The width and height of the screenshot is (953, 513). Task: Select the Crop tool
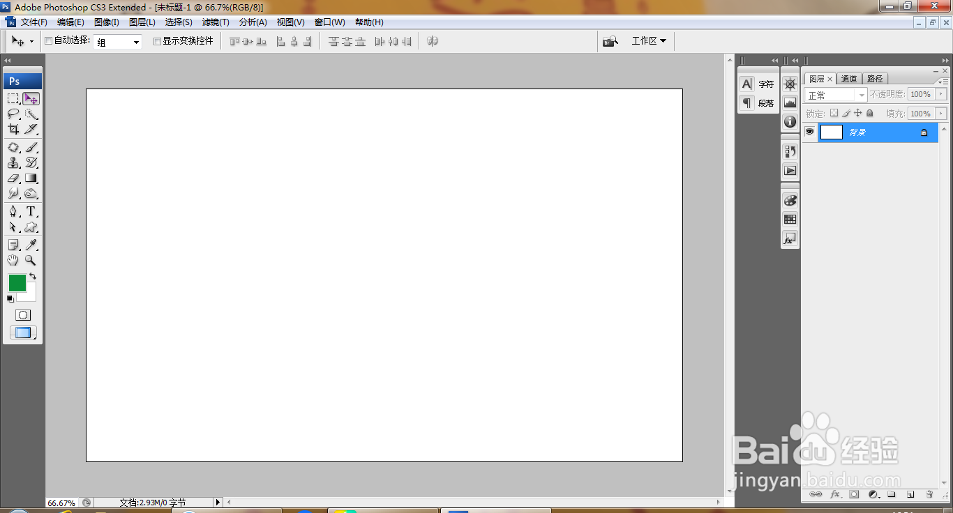click(x=13, y=130)
